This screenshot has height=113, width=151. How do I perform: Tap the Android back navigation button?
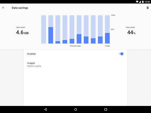pyautogui.click(x=45, y=109)
